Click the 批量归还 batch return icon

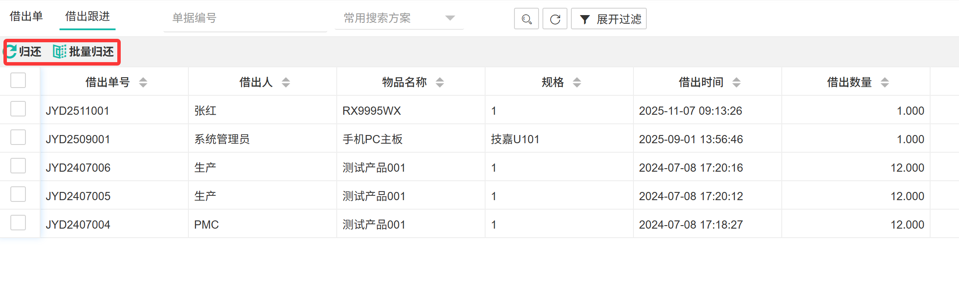pos(60,52)
